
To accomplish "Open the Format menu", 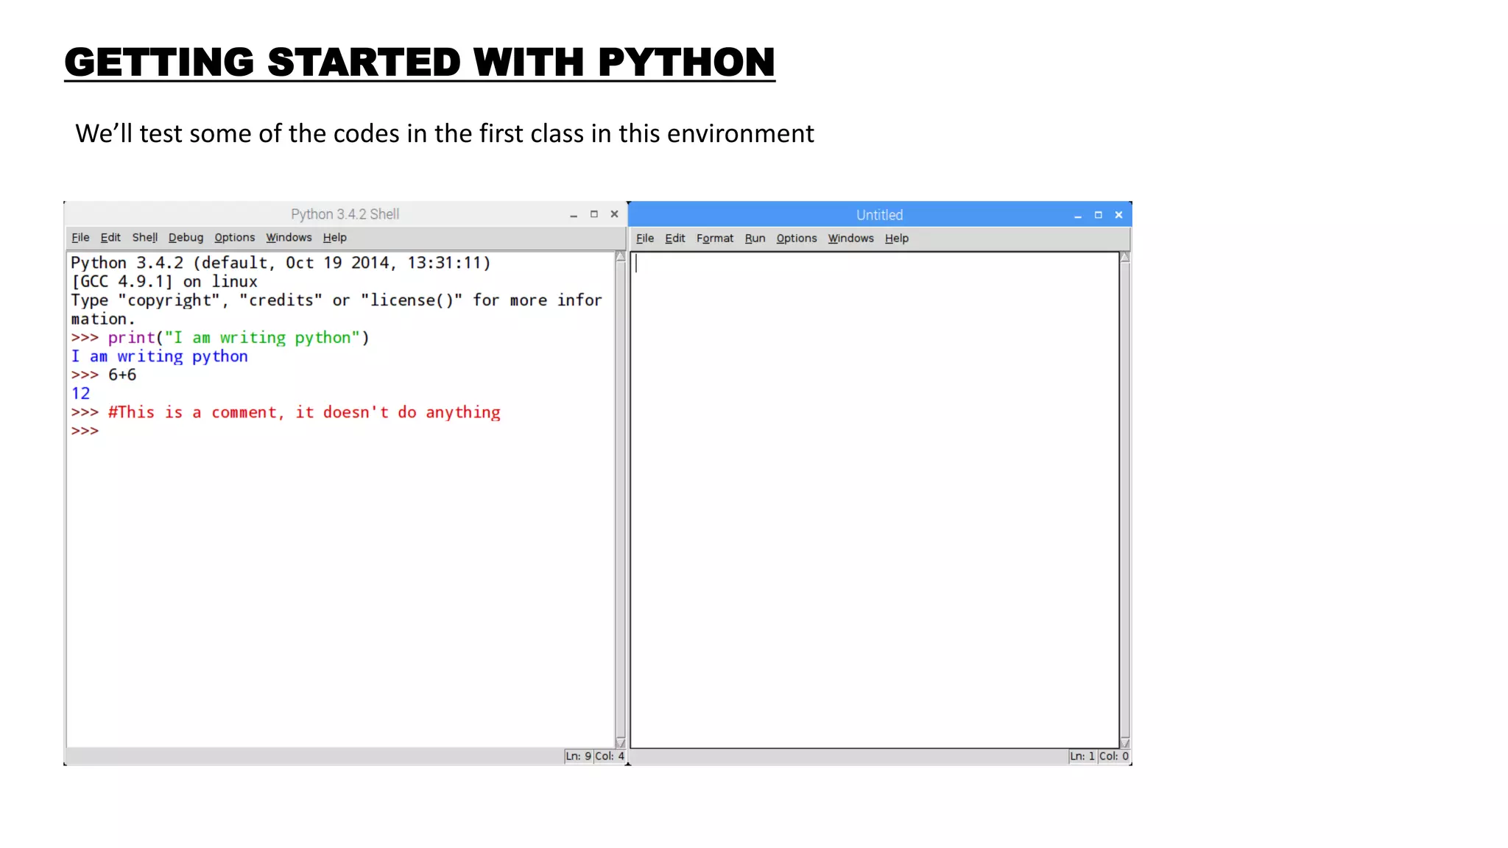I will tap(715, 238).
